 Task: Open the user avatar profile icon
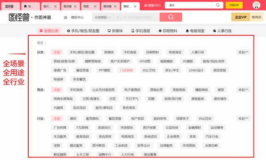click(x=256, y=5)
